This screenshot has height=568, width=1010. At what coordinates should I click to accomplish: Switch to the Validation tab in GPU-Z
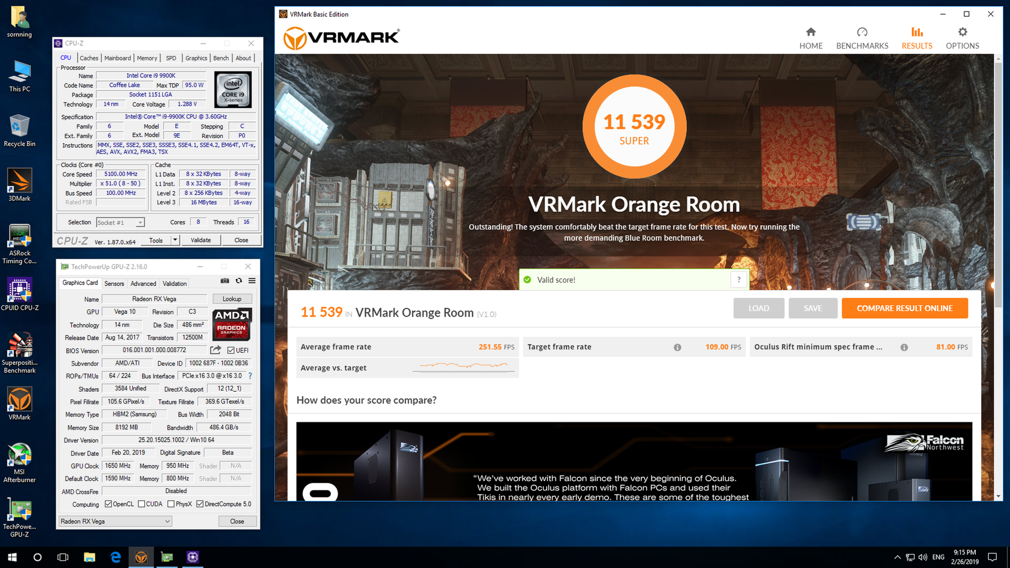pyautogui.click(x=175, y=283)
